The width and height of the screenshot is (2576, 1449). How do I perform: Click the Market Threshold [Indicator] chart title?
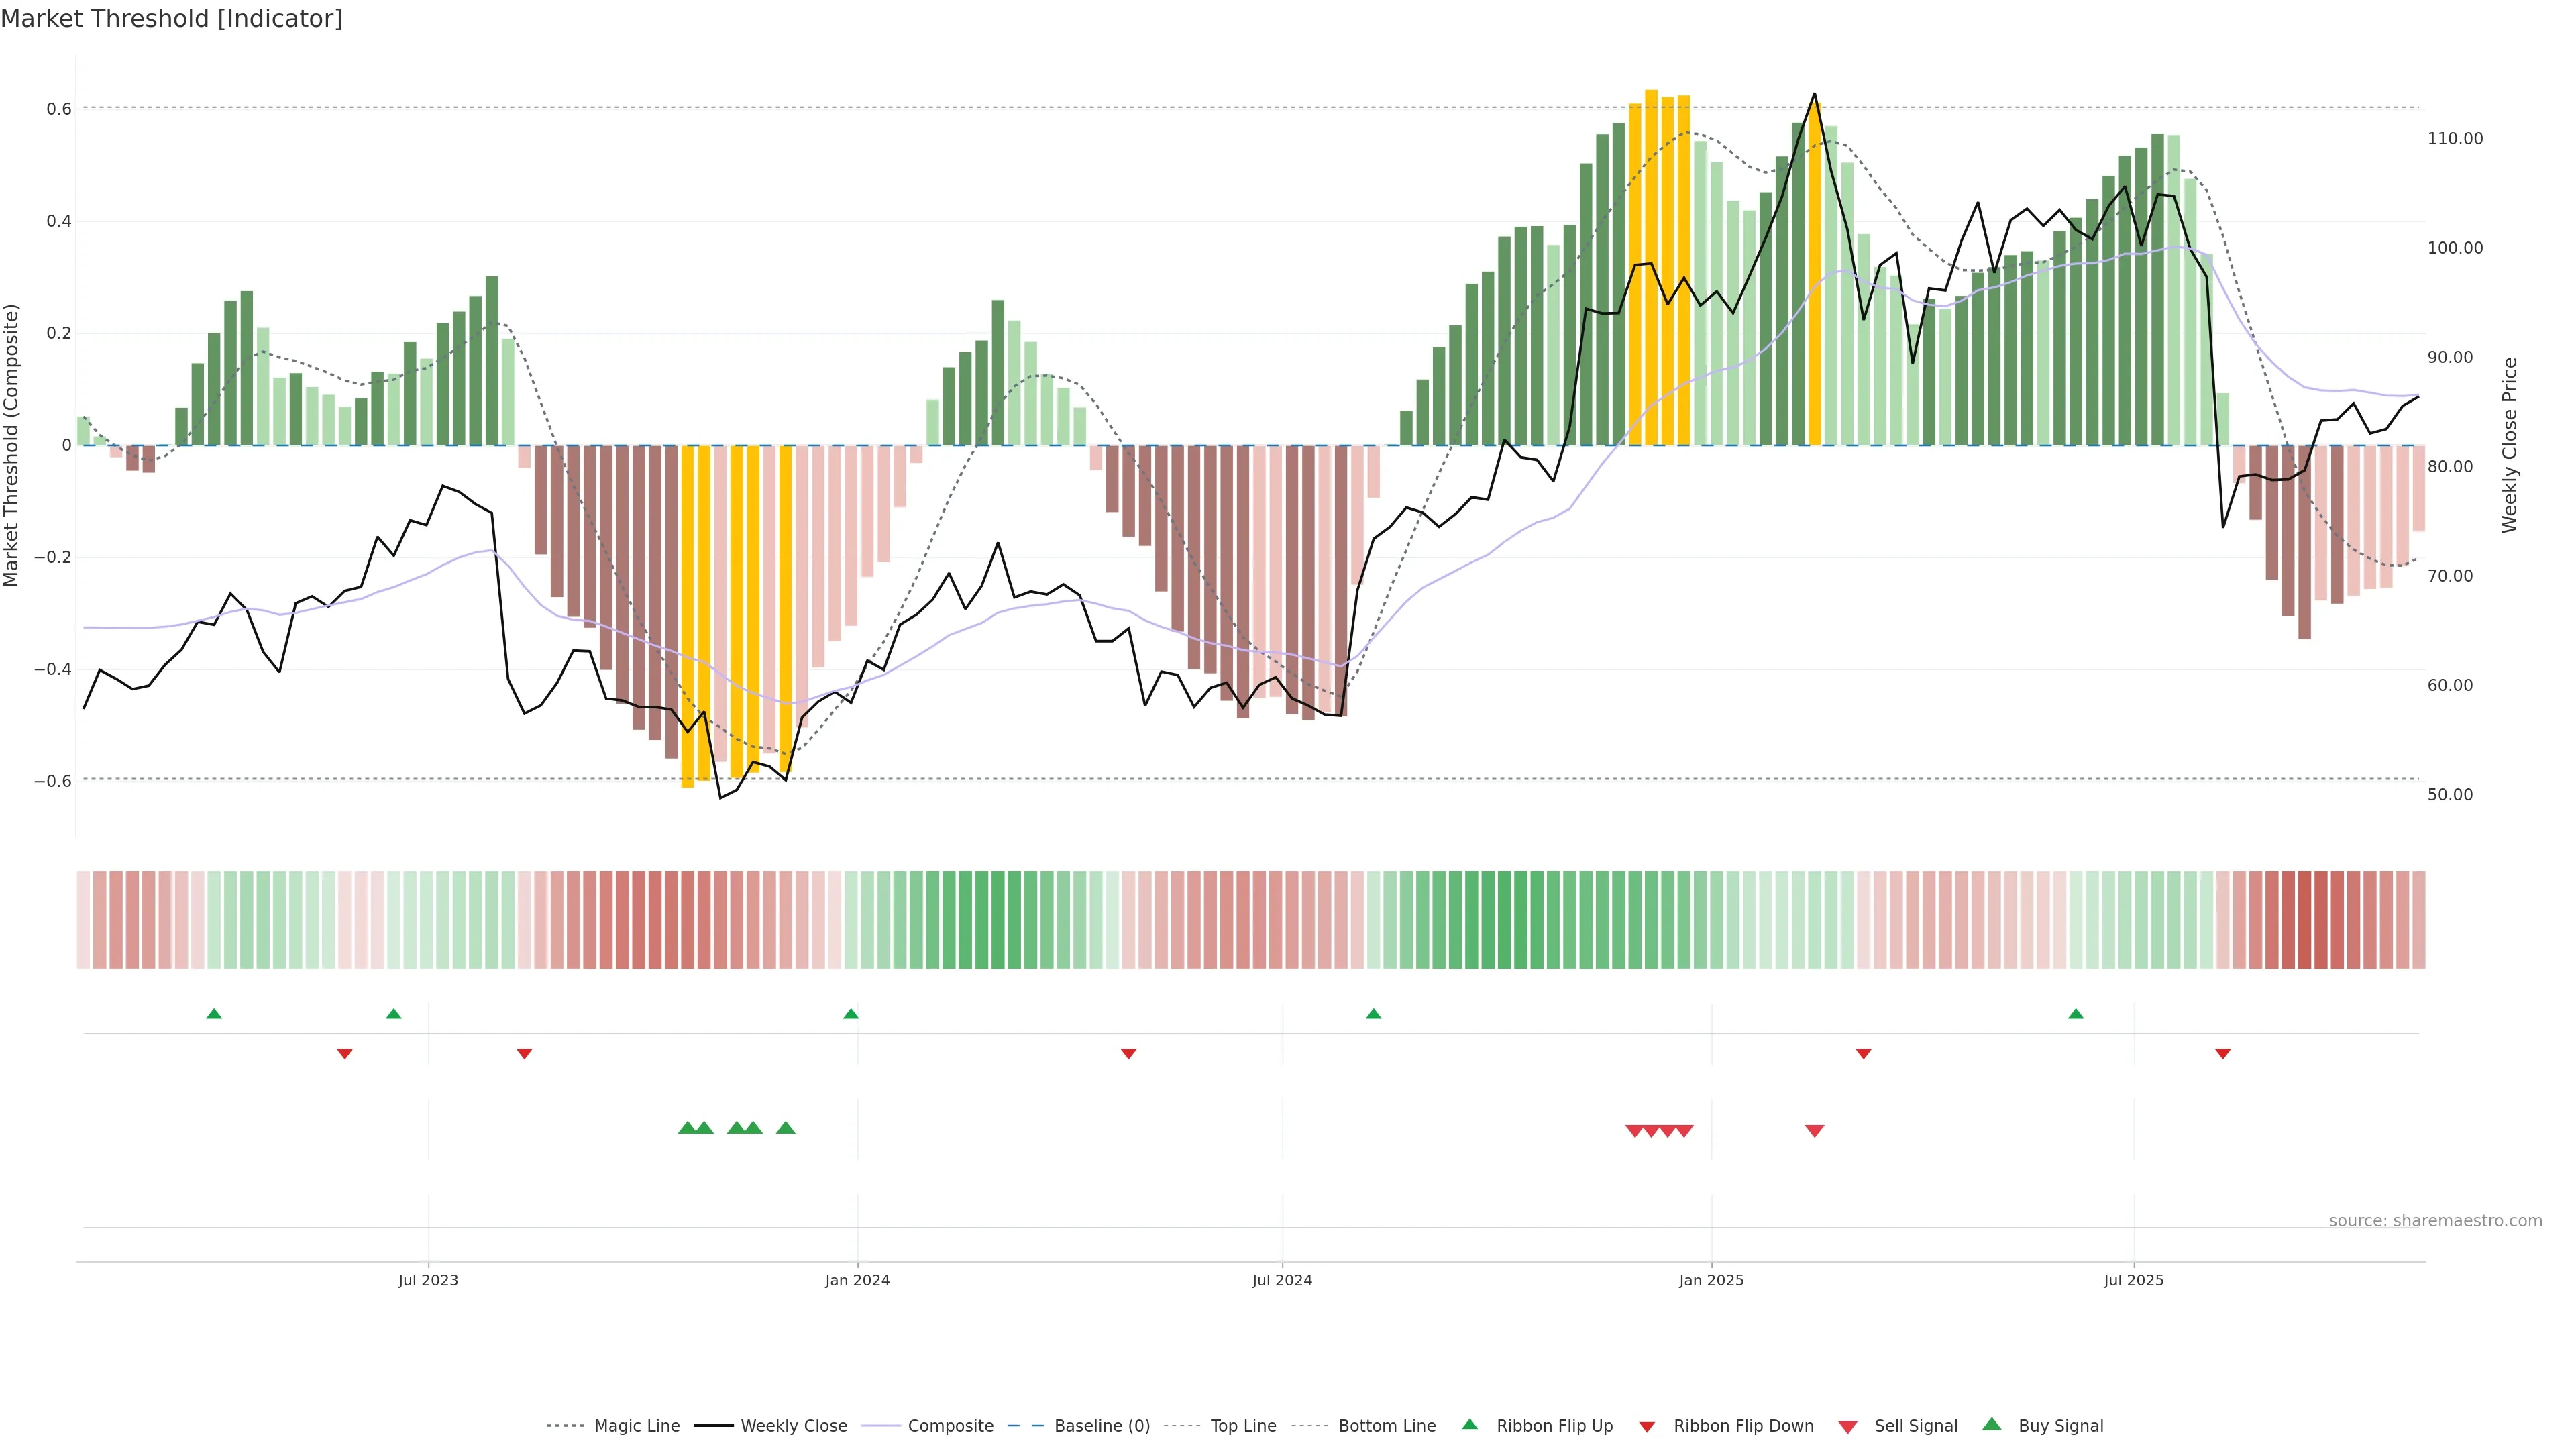click(171, 19)
